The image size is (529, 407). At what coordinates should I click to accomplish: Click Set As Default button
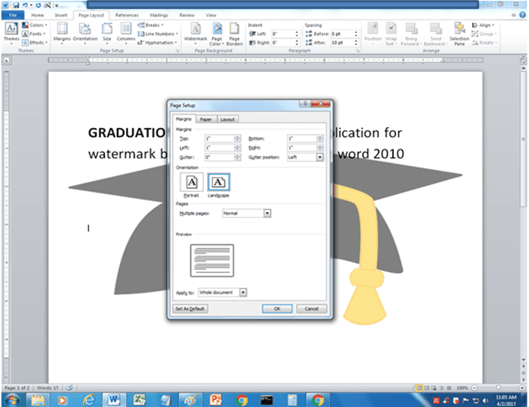click(x=190, y=309)
